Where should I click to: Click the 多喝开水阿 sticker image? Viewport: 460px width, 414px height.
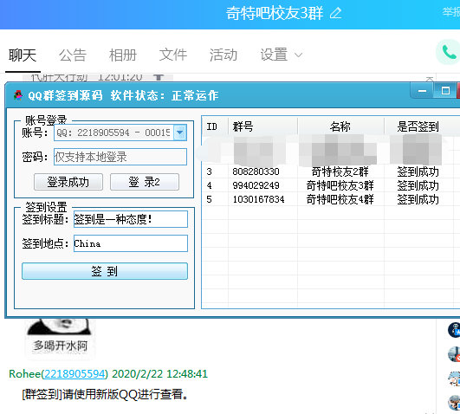pyautogui.click(x=60, y=338)
